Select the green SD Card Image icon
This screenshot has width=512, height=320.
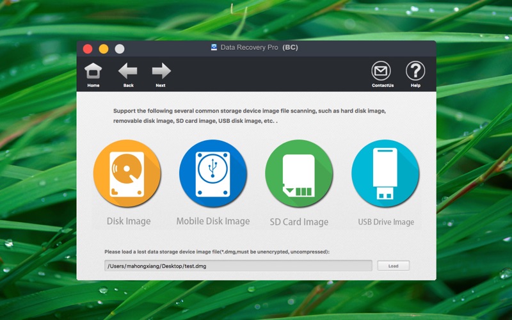299,173
